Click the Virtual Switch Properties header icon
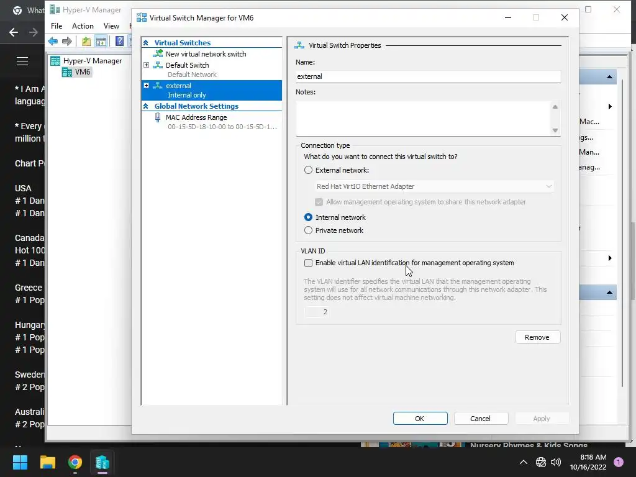 point(299,45)
